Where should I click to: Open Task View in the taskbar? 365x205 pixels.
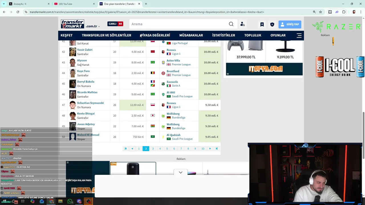click(x=23, y=201)
